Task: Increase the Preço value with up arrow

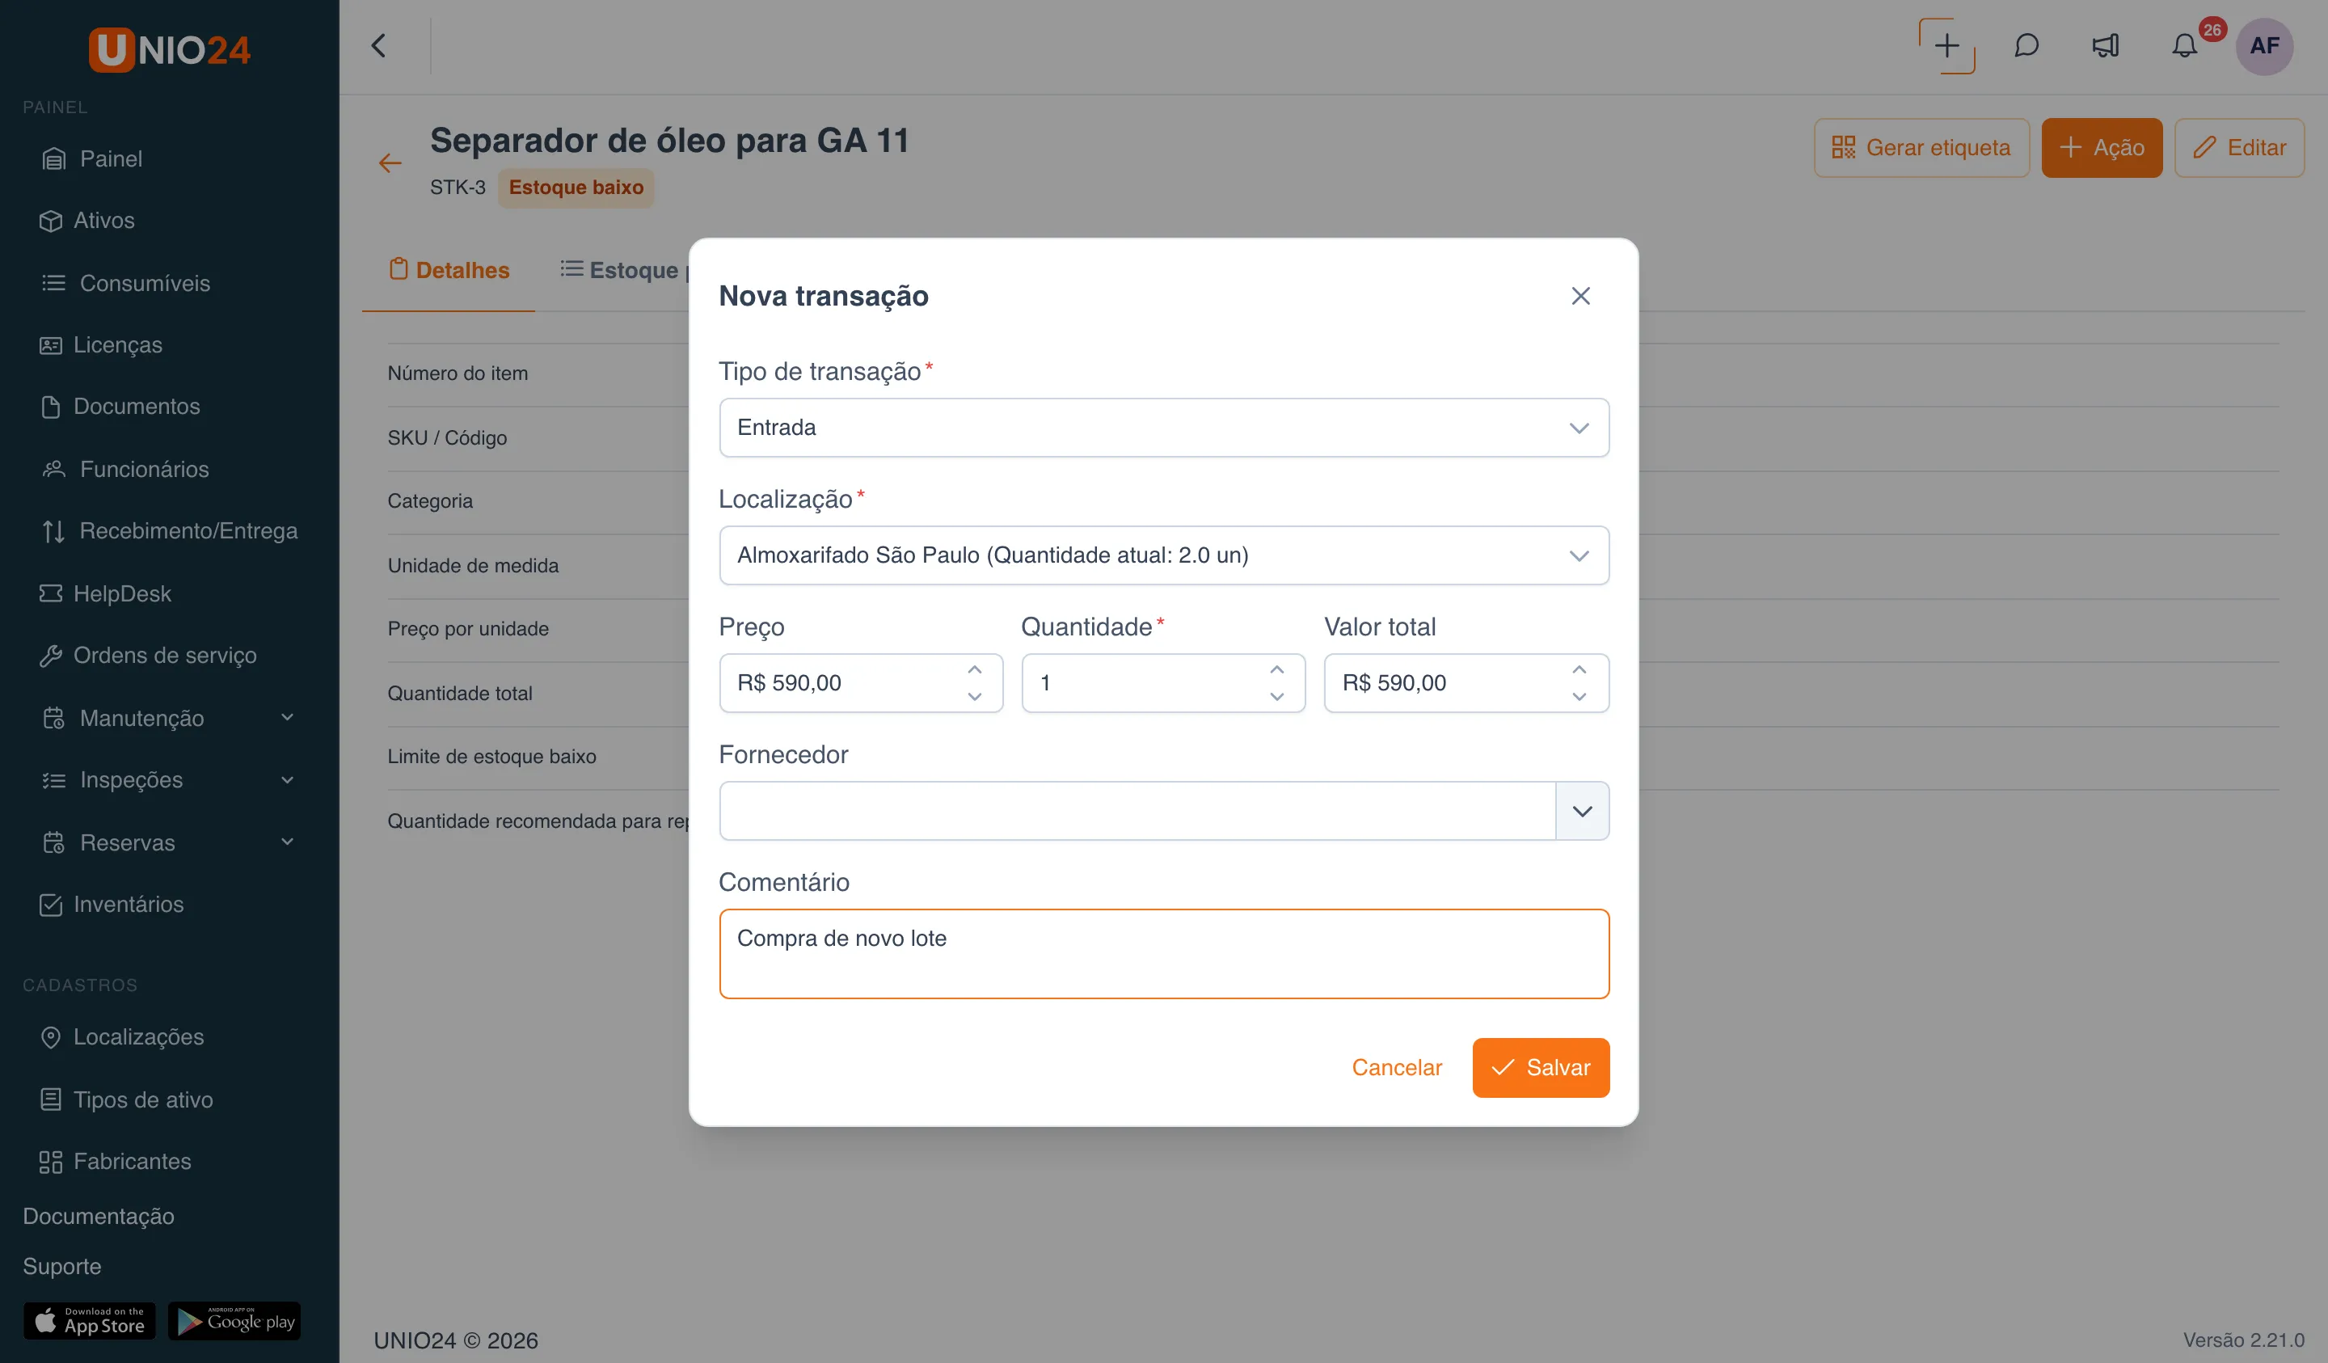Action: tap(974, 670)
